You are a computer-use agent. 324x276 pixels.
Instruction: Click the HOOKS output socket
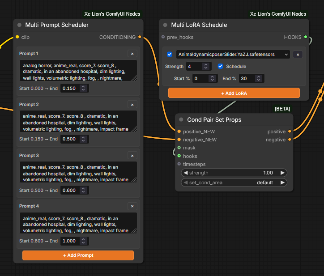306,37
